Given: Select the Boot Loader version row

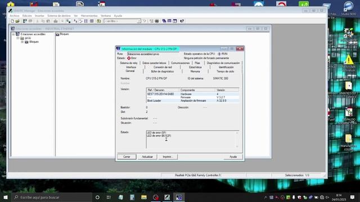Looking at the screenshot, I should [x=192, y=100].
